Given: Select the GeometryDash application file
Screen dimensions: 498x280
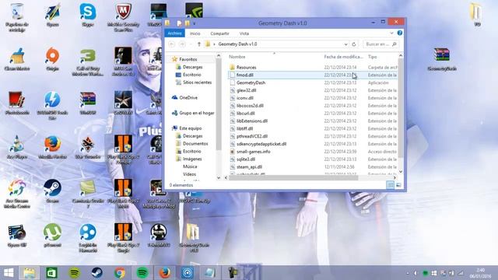Looking at the screenshot, I should [251, 82].
